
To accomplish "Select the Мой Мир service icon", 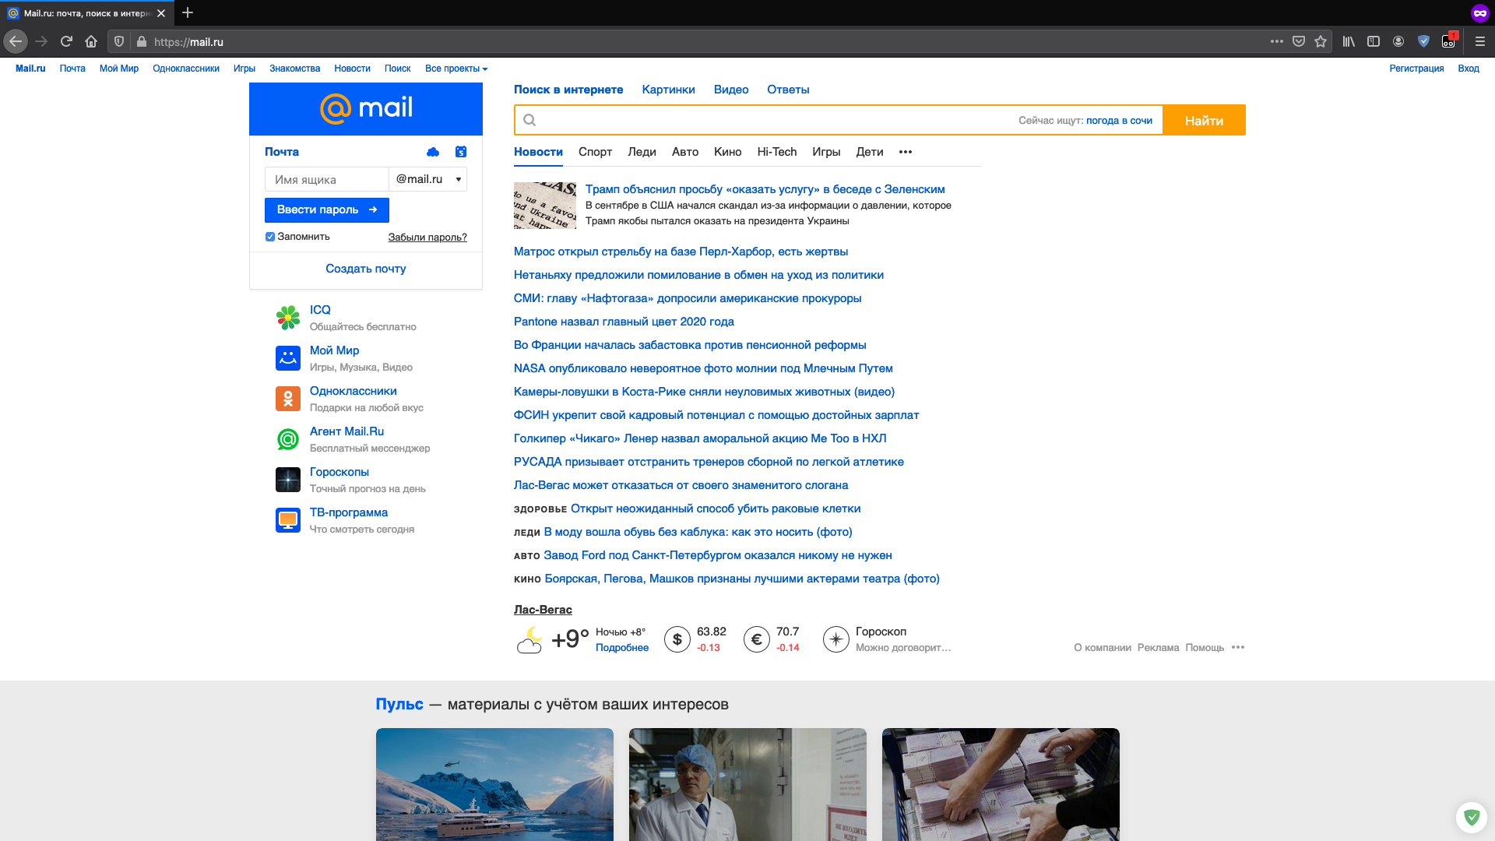I will coord(288,358).
